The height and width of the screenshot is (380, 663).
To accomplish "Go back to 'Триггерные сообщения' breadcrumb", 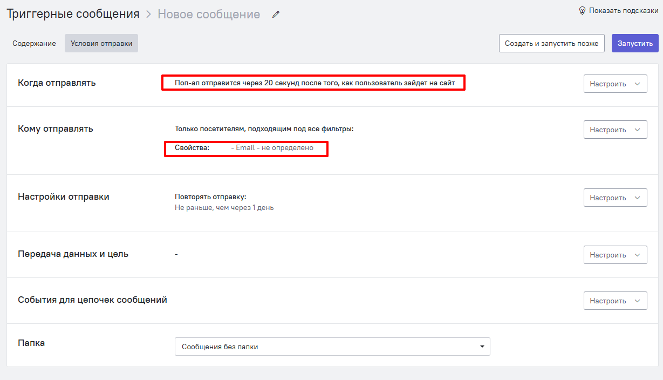I will [x=73, y=15].
